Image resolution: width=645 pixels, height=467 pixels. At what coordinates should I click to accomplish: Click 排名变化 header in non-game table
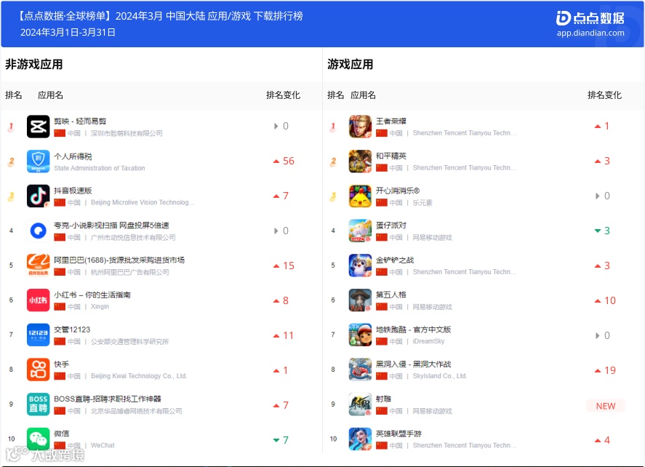[283, 95]
